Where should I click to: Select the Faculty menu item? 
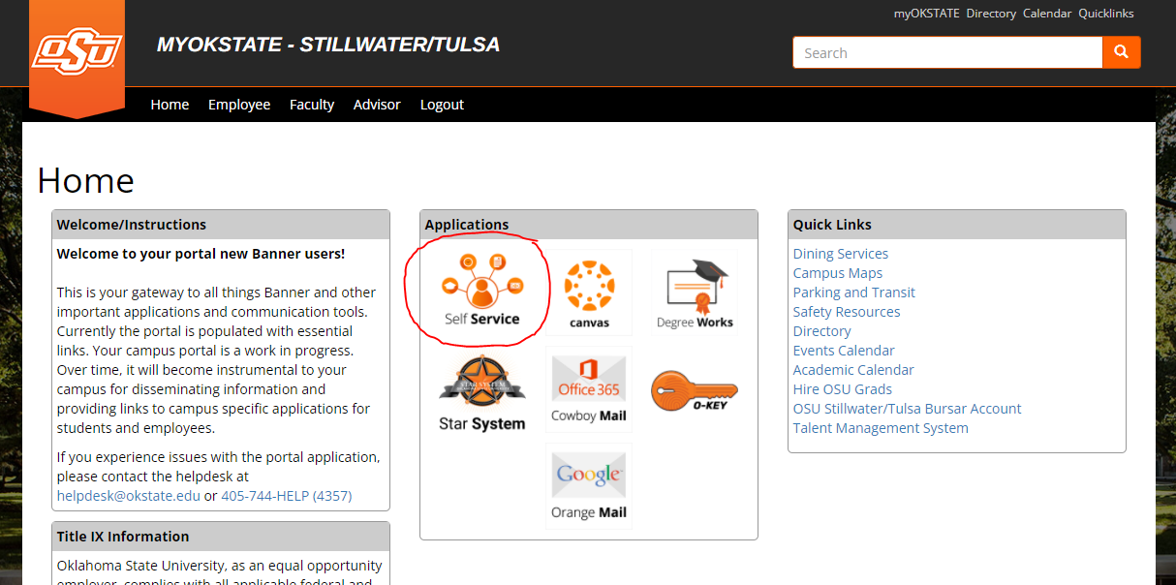(x=312, y=105)
